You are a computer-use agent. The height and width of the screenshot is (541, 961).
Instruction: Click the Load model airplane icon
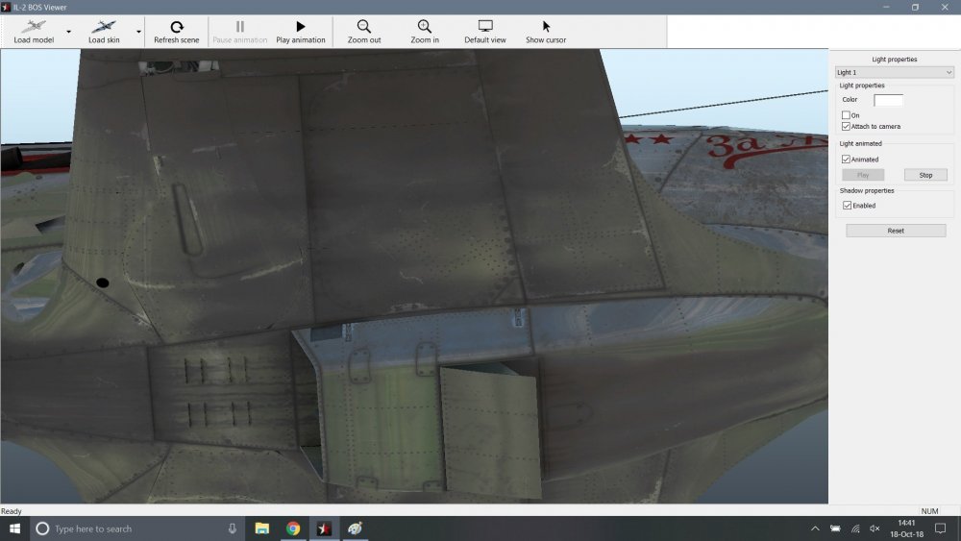33,27
